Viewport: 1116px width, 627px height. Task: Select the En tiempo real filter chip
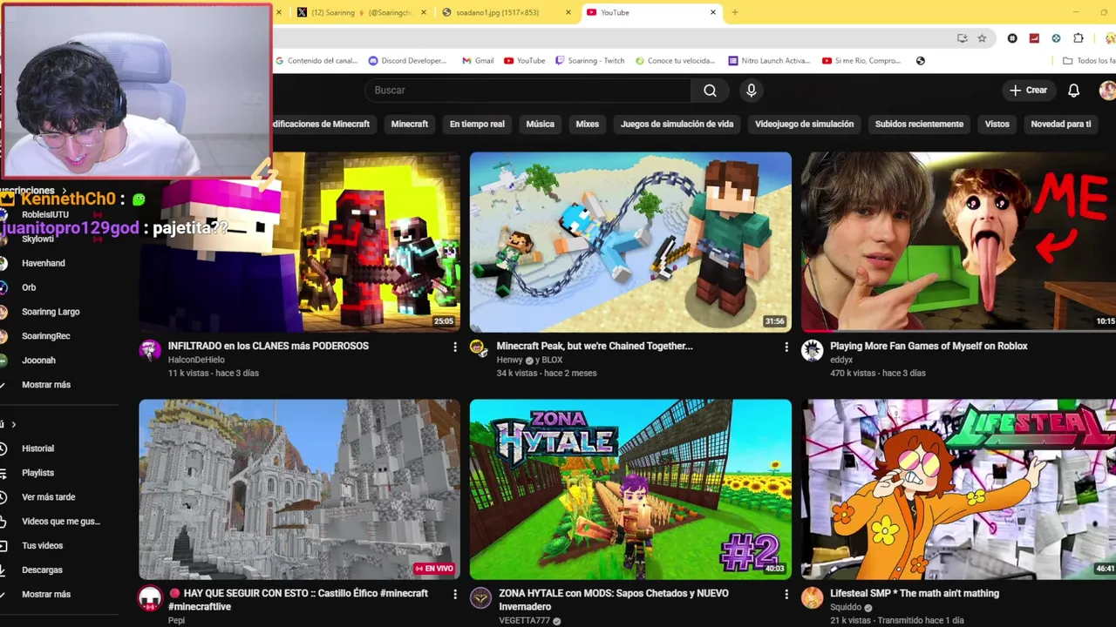point(477,124)
